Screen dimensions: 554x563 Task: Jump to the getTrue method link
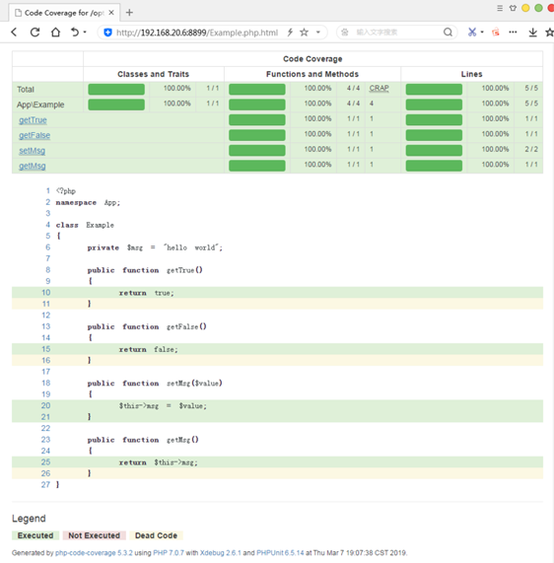[33, 120]
